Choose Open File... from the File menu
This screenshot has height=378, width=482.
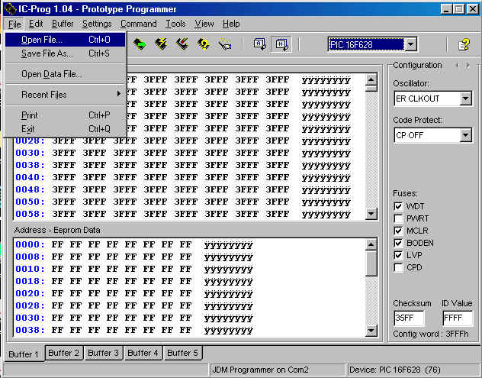[x=66, y=40]
